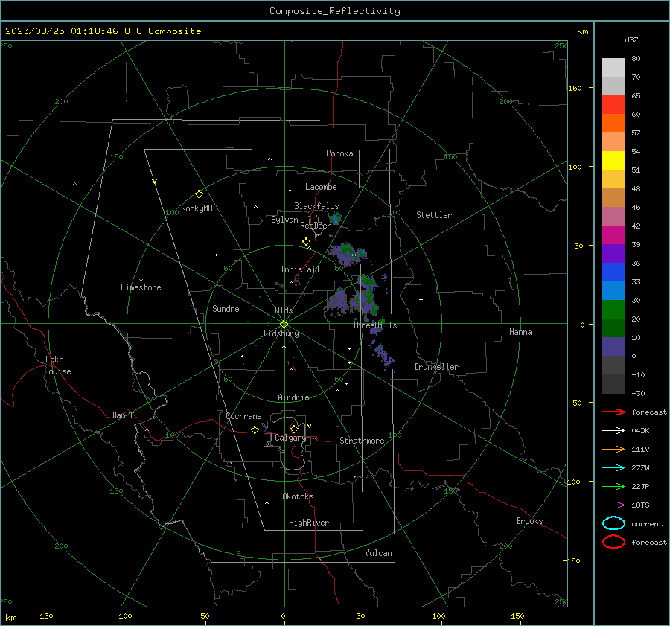Image resolution: width=670 pixels, height=626 pixels.
Task: Click the Drumheller map label
Action: click(x=436, y=367)
